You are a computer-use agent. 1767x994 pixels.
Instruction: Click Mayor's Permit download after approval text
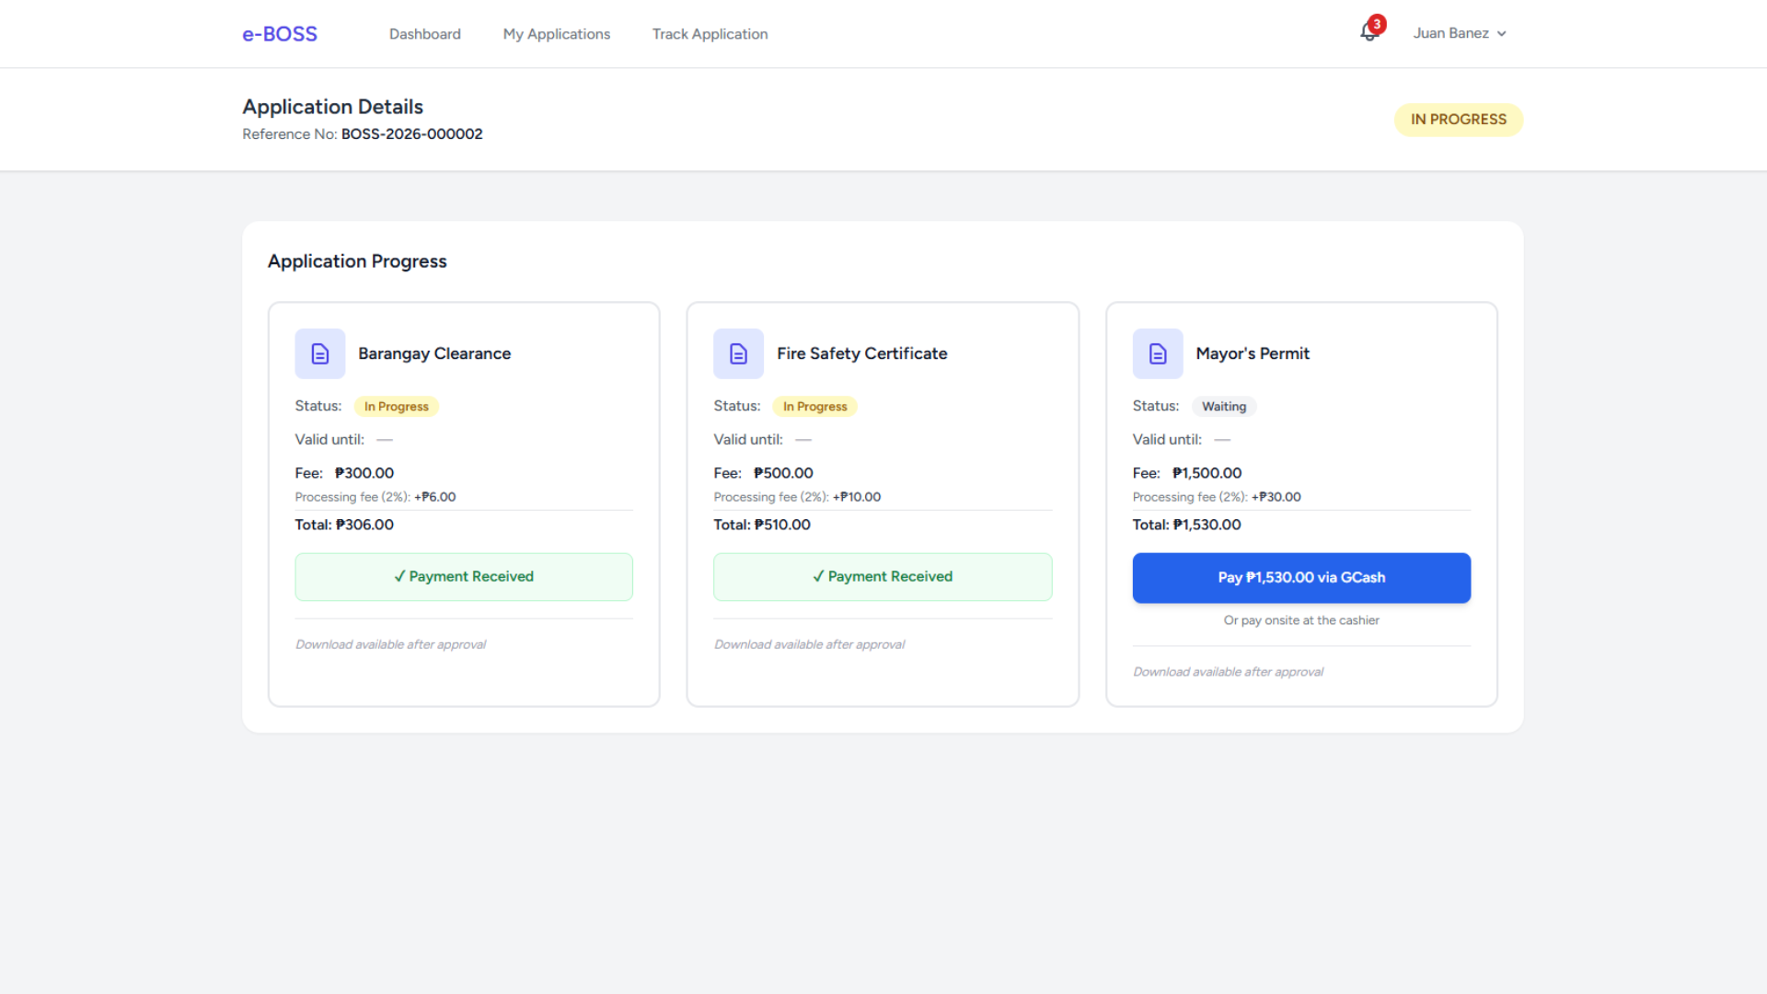click(1228, 672)
